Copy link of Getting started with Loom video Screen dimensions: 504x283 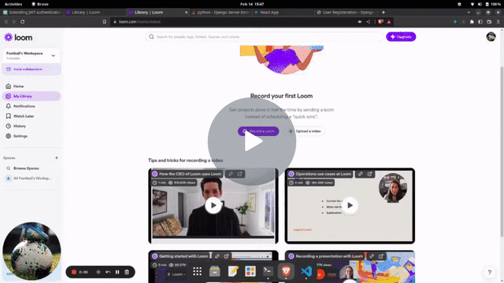(x=217, y=256)
